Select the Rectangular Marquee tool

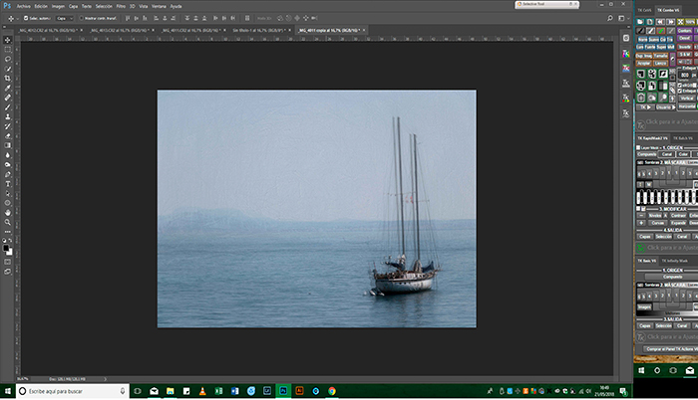pyautogui.click(x=7, y=50)
